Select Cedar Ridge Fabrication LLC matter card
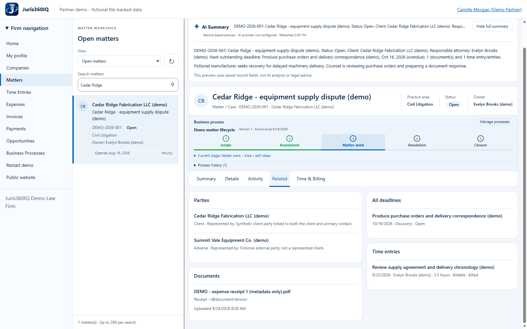Screen dimensions: 527x329 pyautogui.click(x=126, y=130)
